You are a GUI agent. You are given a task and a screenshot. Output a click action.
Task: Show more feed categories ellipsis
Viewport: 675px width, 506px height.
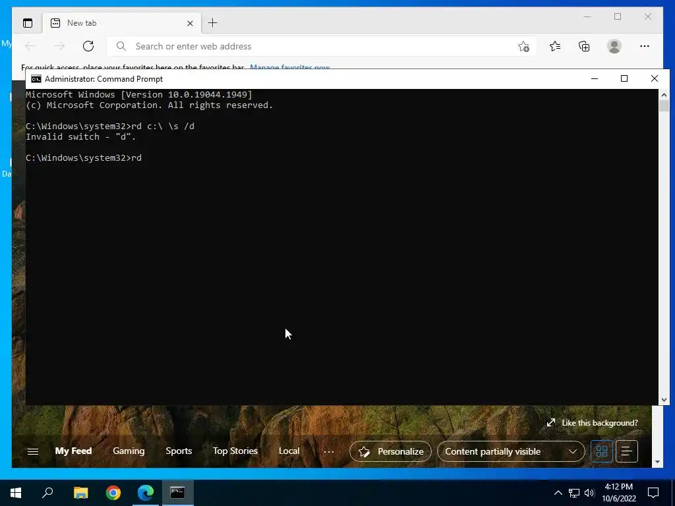pos(328,452)
